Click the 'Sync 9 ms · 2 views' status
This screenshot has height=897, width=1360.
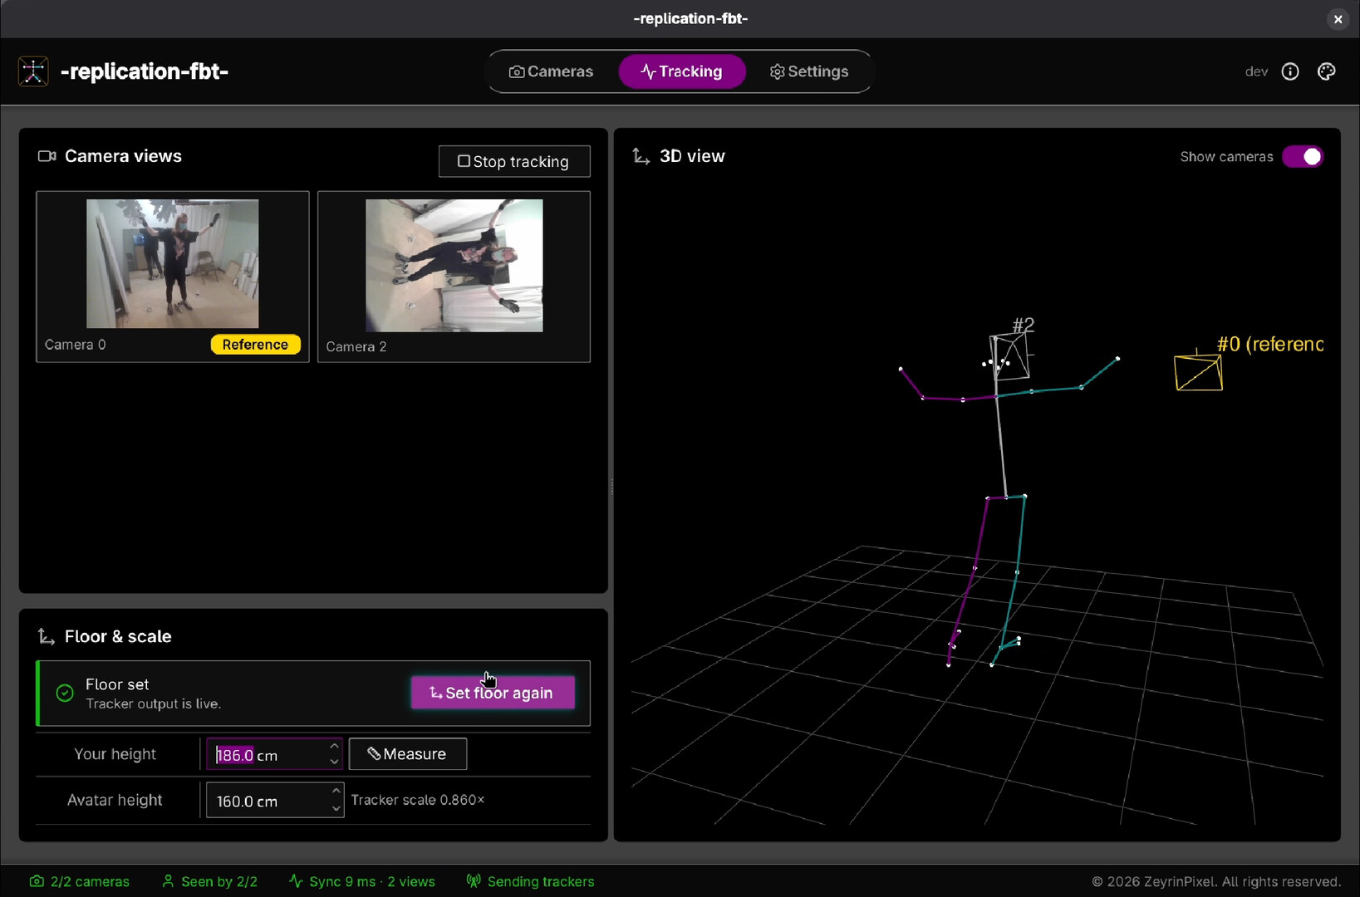[x=372, y=881]
